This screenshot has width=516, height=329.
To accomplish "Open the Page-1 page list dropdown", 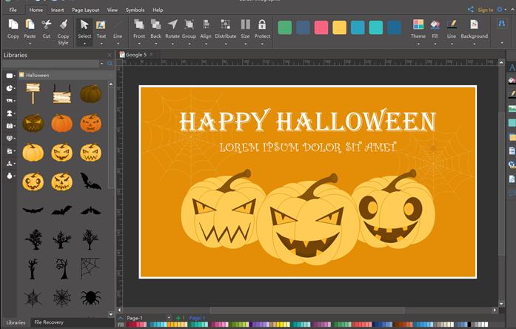I will tap(169, 318).
